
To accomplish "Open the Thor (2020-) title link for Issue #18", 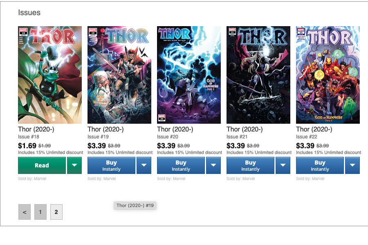I will point(36,129).
